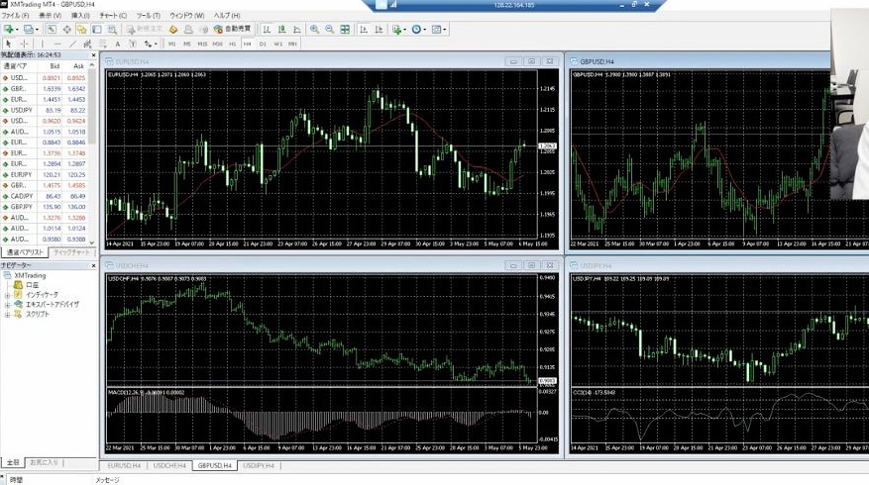The height and width of the screenshot is (485, 869).
Task: Toggle the Market Watch window icon
Action: [52, 29]
